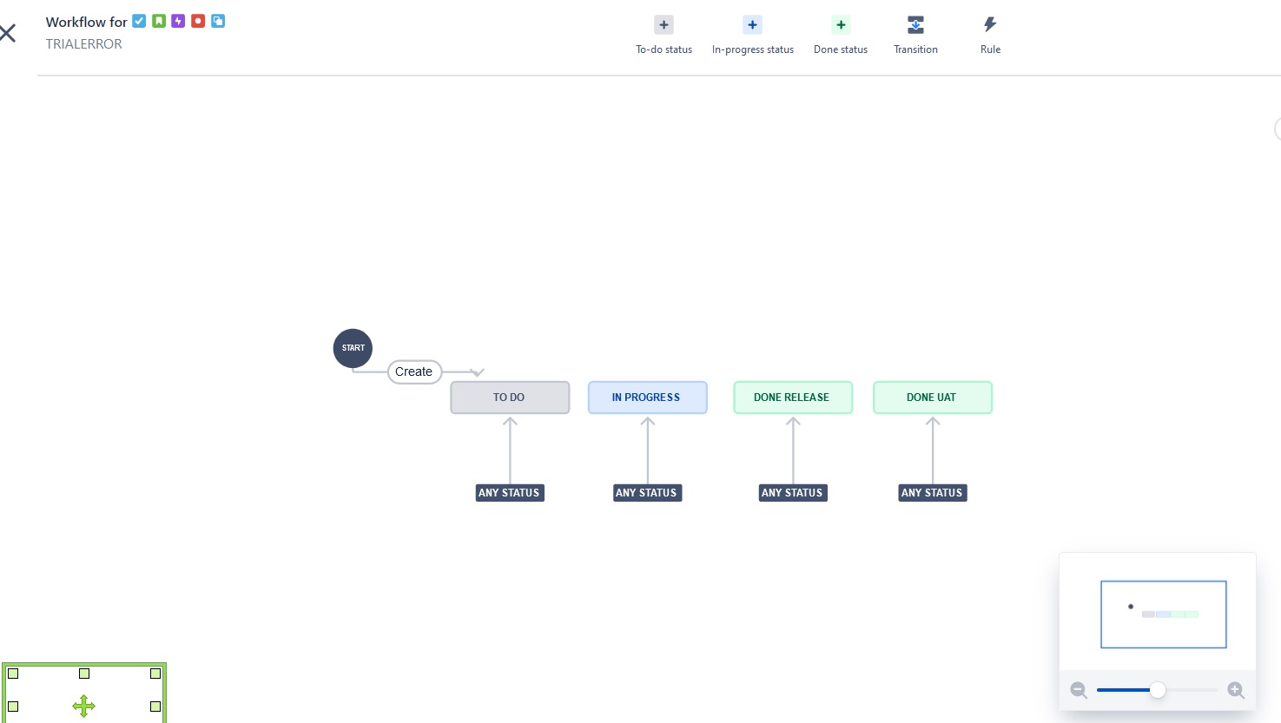
Task: Close the workflow editor with the X icon
Action: pos(8,34)
